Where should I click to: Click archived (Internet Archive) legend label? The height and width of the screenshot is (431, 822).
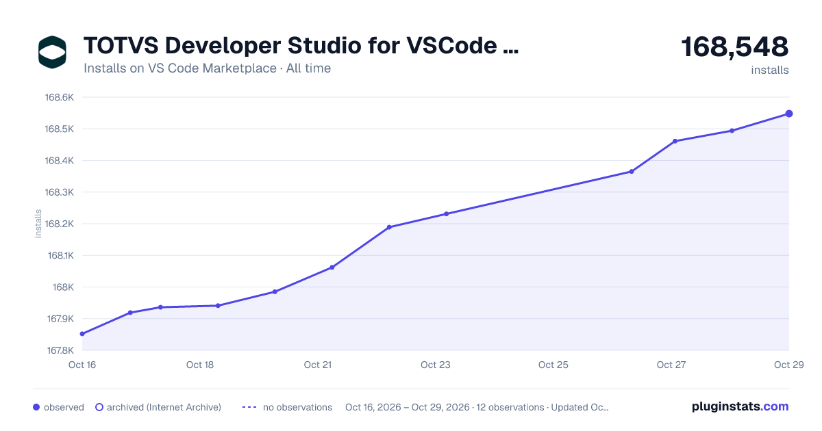(x=164, y=407)
